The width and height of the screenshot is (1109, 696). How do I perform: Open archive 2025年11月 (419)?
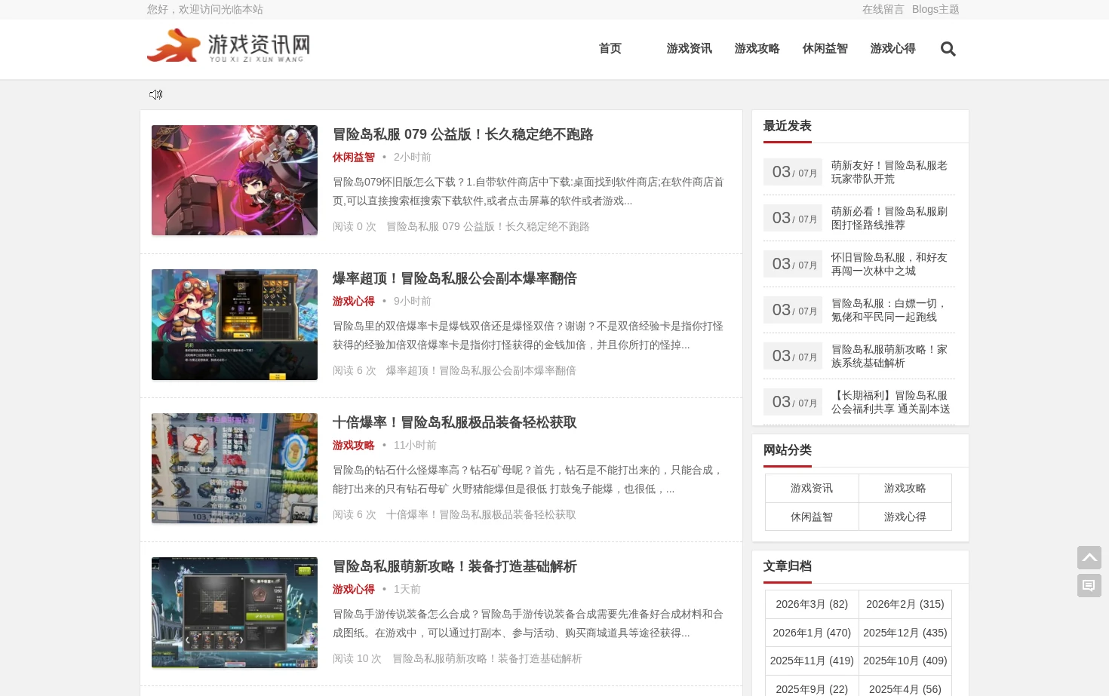coord(812,661)
